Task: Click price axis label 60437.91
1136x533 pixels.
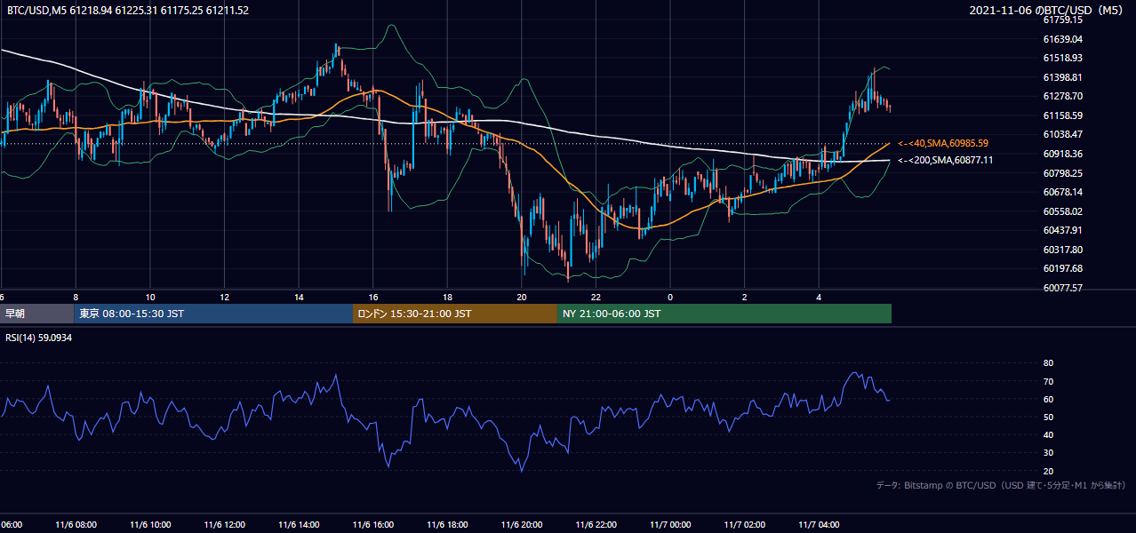Action: pos(1062,230)
